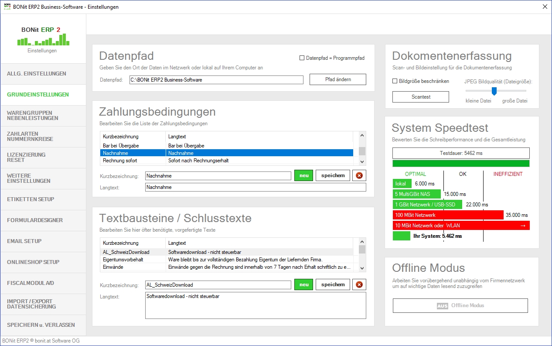Go to Warengruppen Nebenleistungen
The height and width of the screenshot is (346, 552).
point(43,116)
